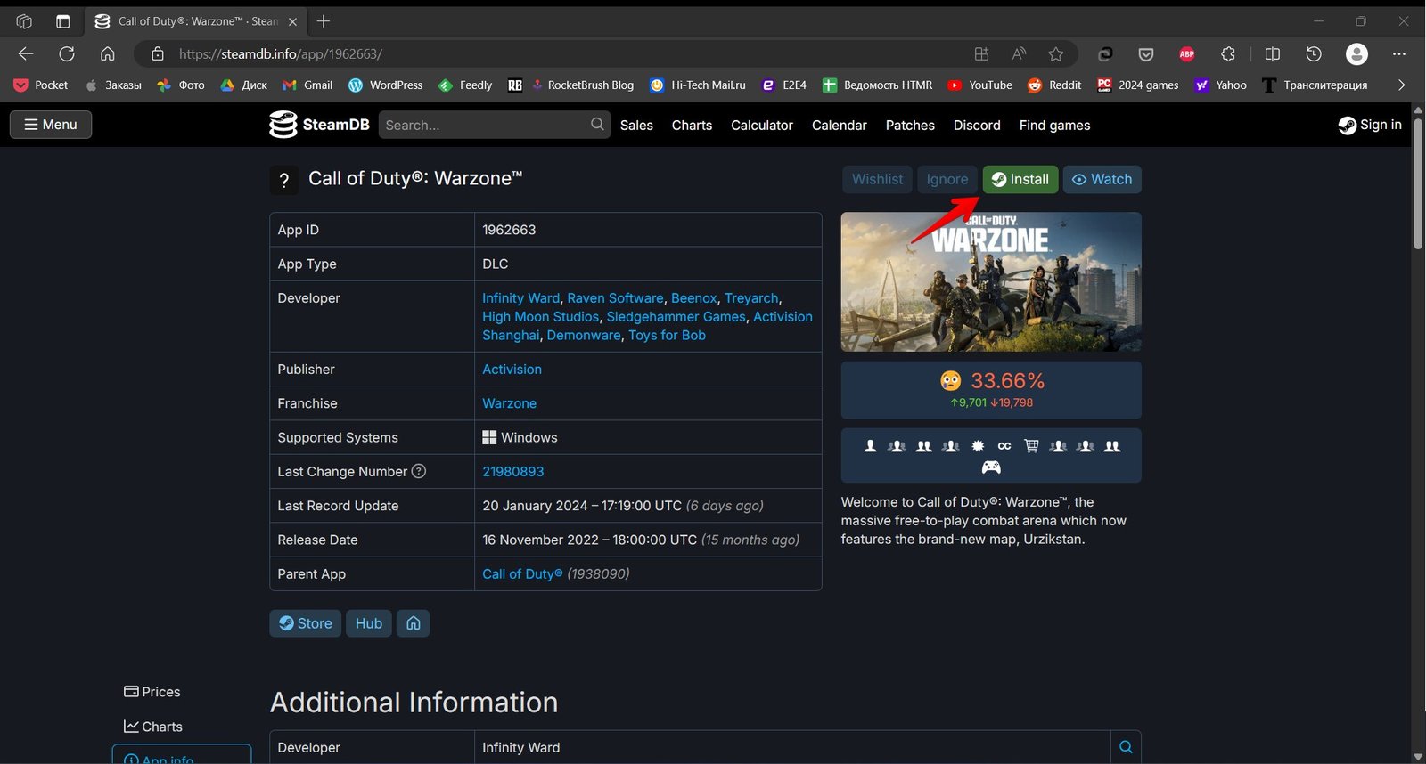Open the split screen icon
1426x764 pixels.
pyautogui.click(x=1273, y=54)
